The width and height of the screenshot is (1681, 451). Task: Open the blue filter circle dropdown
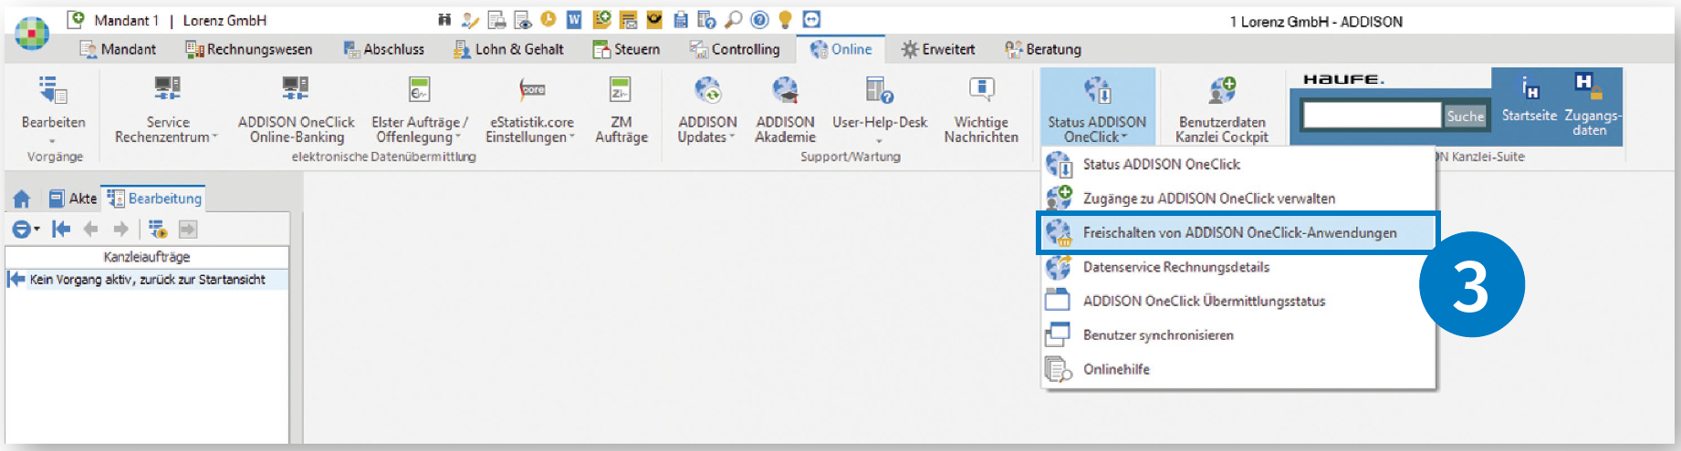(x=26, y=230)
